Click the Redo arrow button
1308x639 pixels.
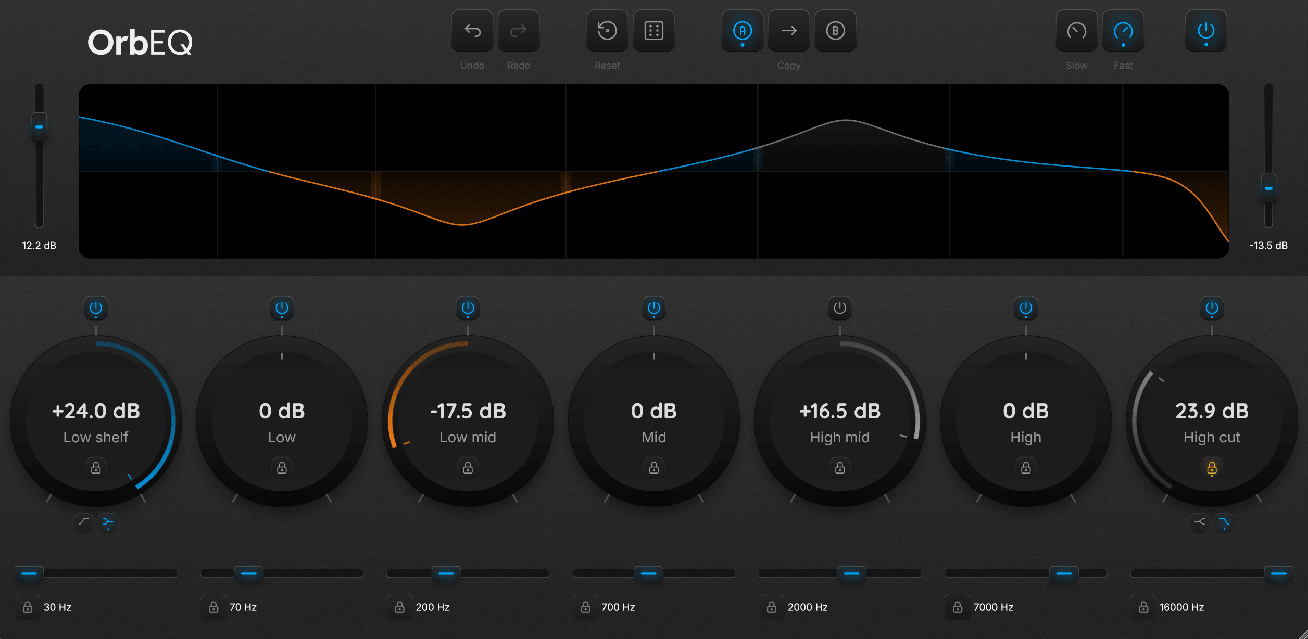click(x=518, y=31)
